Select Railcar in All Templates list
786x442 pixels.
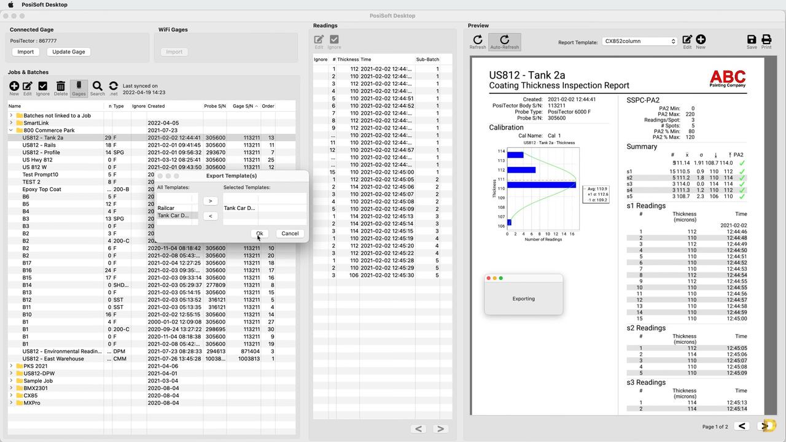coord(166,208)
